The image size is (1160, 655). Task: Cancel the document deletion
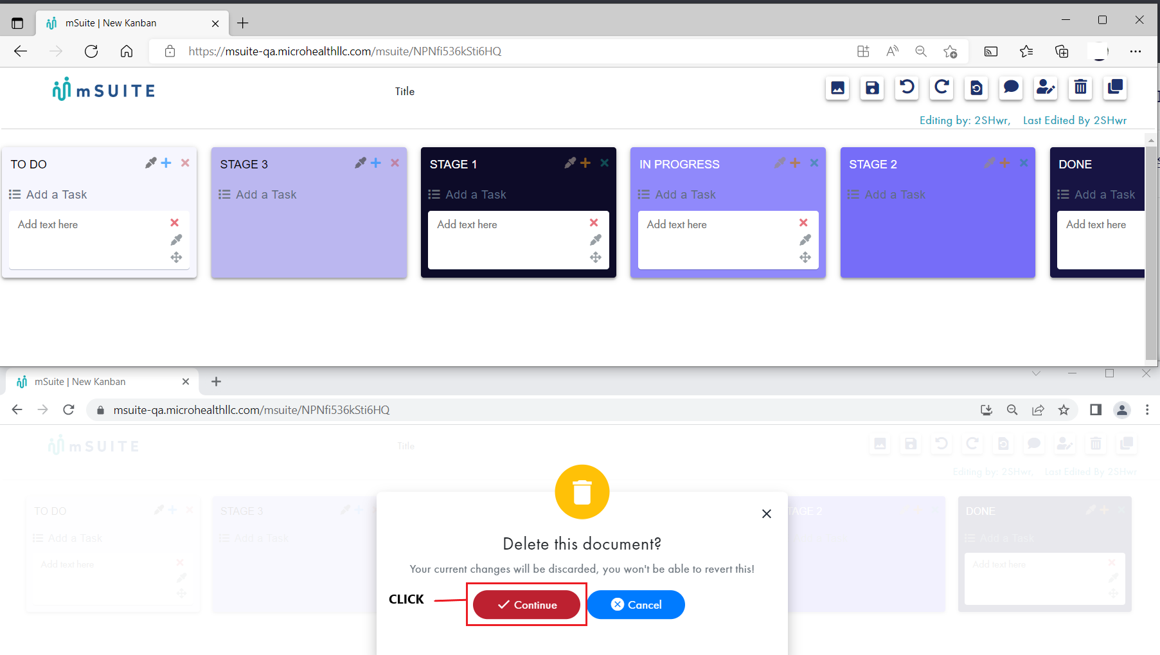coord(636,604)
